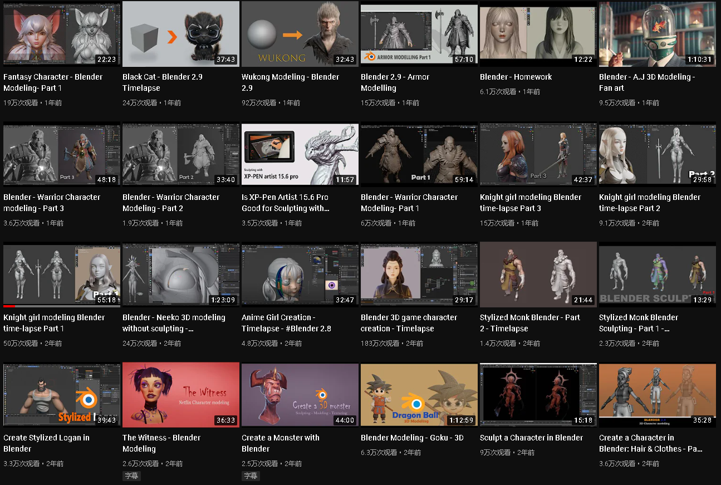Screen dimensions: 721x485
Task: Click title Knight girl modeling Blender time-lapse Part 2
Action: (x=650, y=203)
